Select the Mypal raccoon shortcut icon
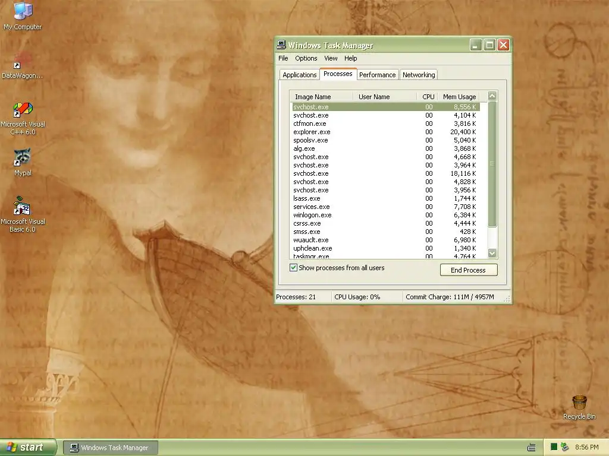609x456 pixels. (23, 157)
